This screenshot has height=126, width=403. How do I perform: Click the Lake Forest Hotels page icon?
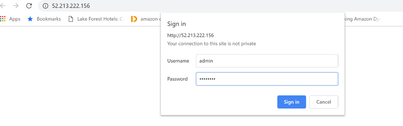tap(71, 19)
